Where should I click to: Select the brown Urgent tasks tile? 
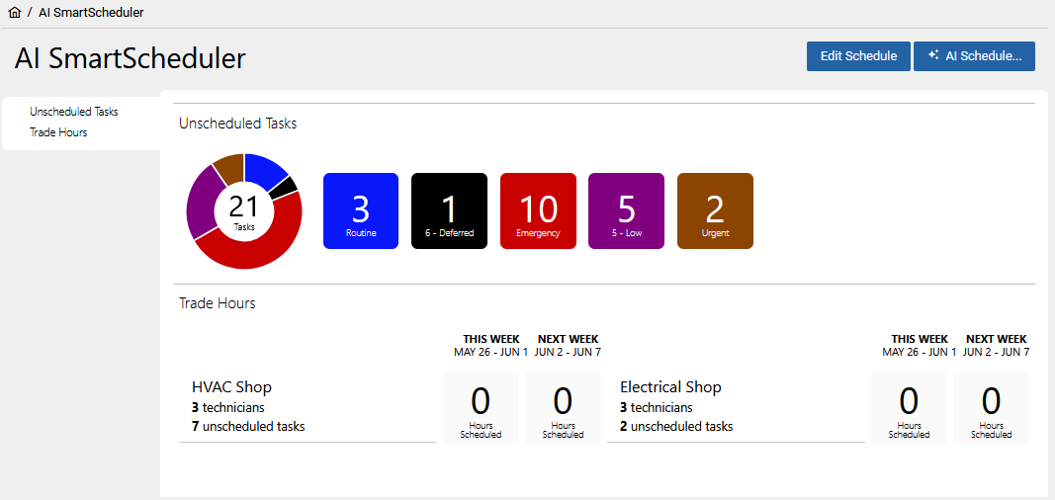715,210
